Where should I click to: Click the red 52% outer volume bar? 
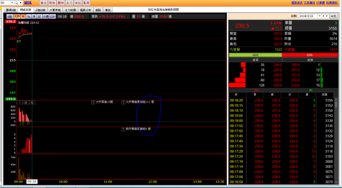pos(310,55)
